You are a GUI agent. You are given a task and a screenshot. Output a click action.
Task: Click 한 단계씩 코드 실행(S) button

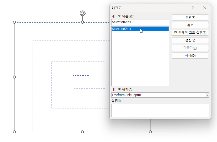tap(190, 33)
